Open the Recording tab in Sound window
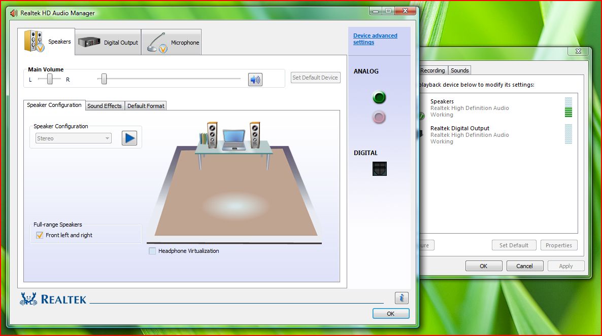 [x=432, y=70]
